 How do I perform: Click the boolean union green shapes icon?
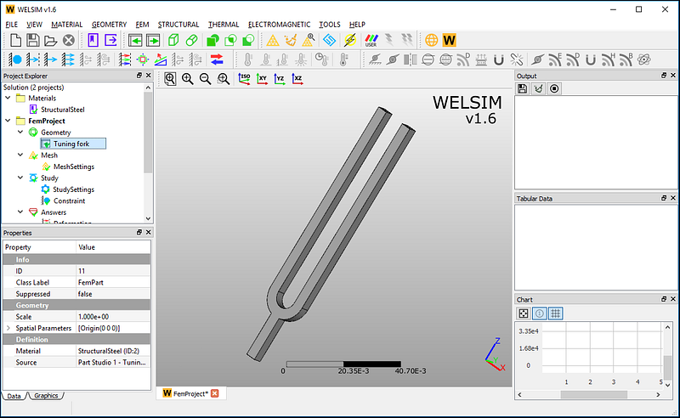click(212, 40)
